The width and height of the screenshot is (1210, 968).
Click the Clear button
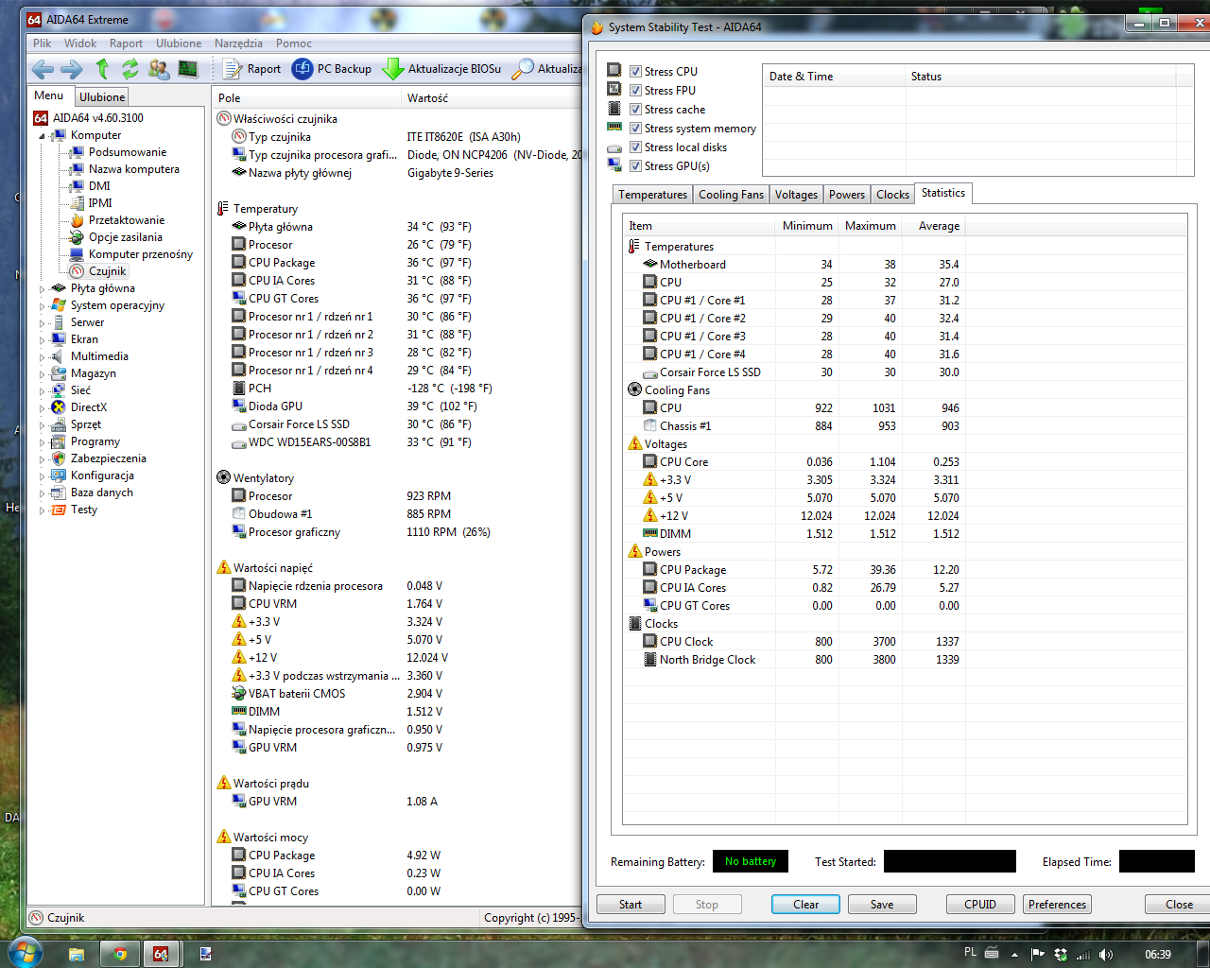805,905
